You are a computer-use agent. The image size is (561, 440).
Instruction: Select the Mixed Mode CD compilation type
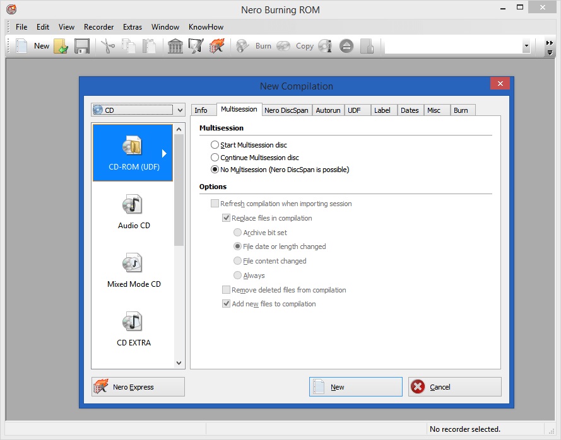[x=134, y=270]
